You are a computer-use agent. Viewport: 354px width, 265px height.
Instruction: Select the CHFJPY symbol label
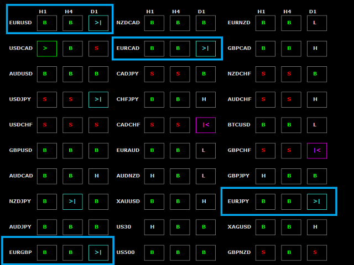tap(128, 99)
